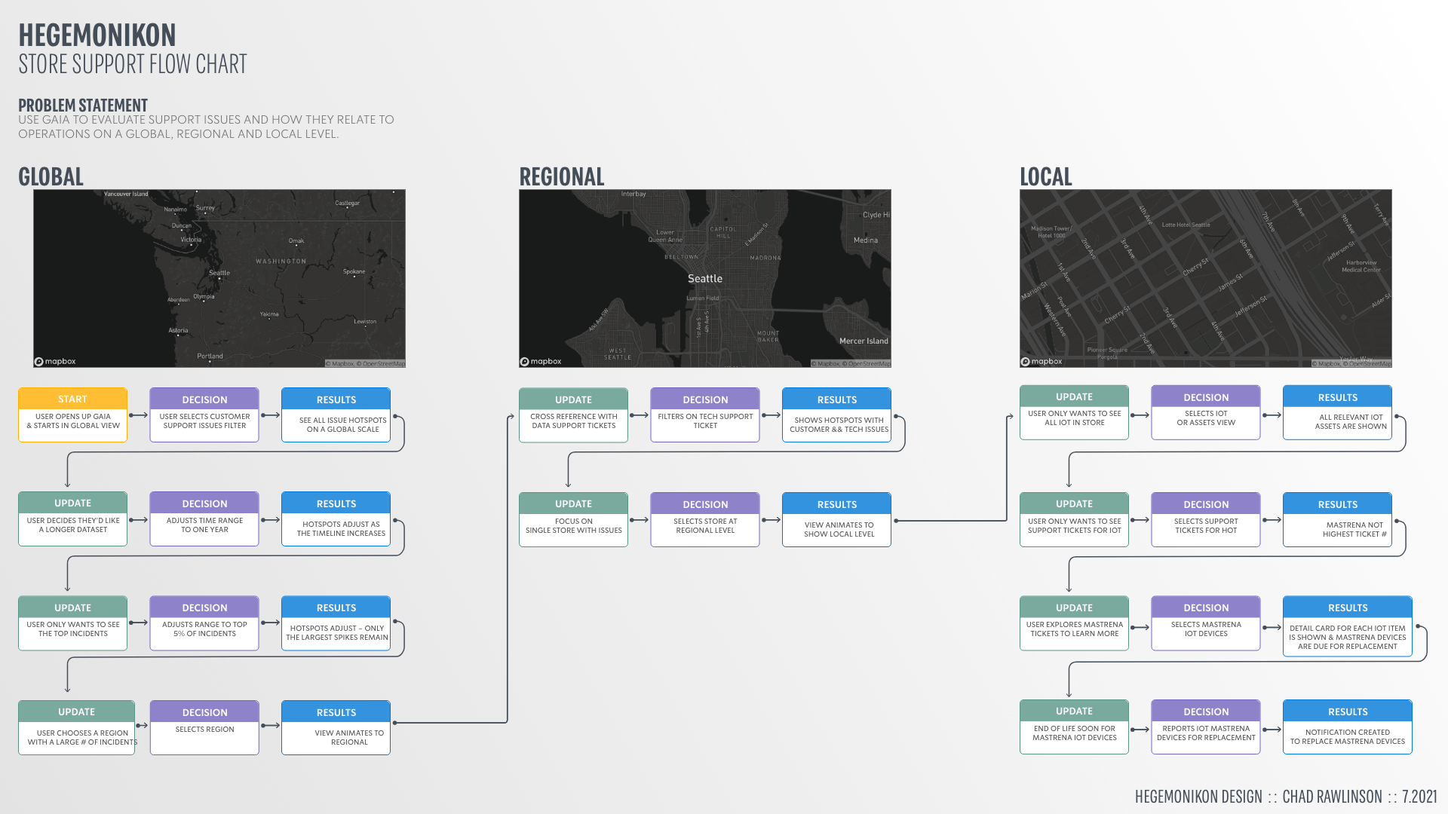Click the mapbox logo on Regional map
Image resolution: width=1448 pixels, height=814 pixels.
coord(541,362)
